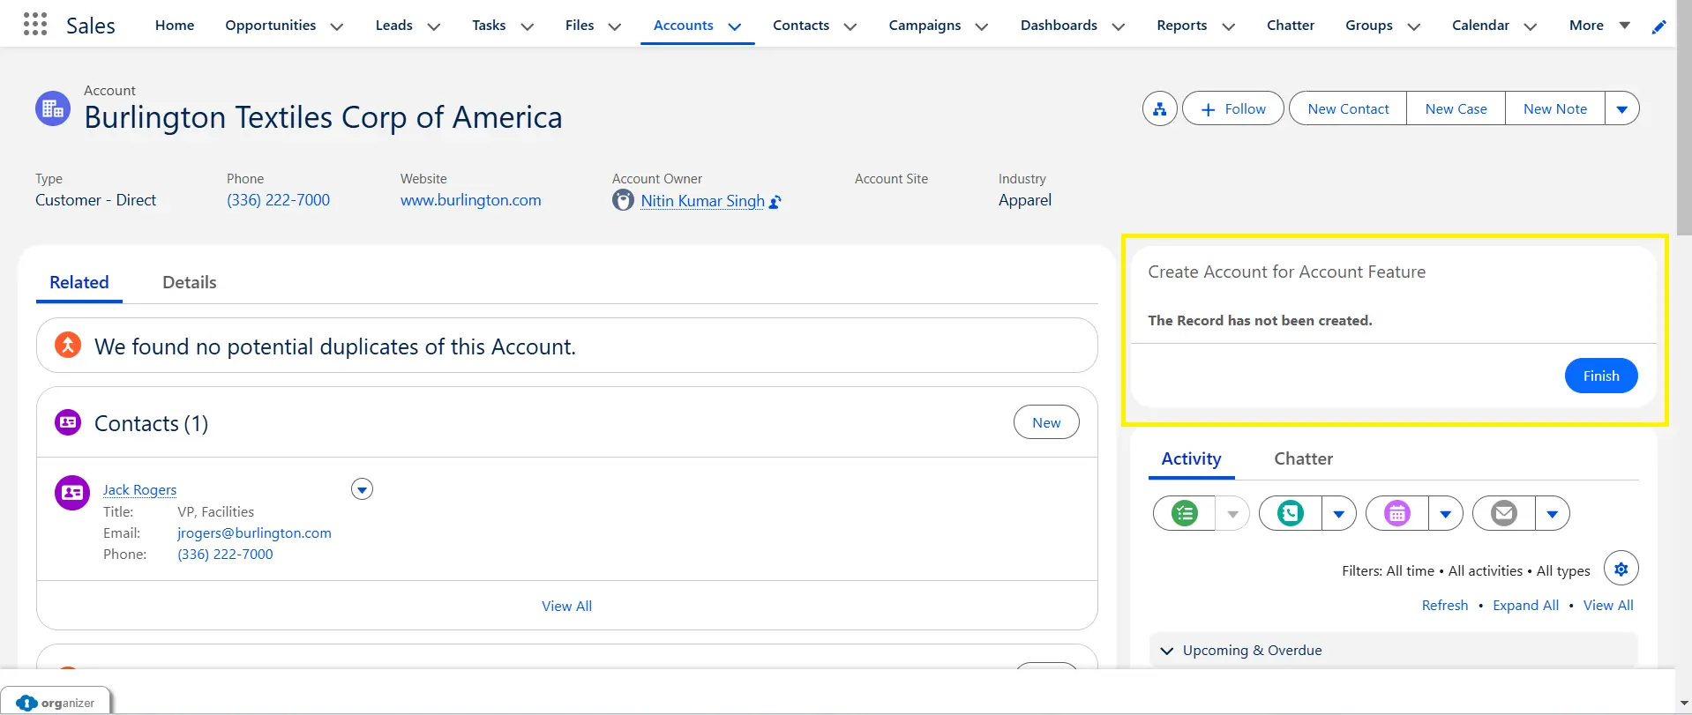Open the Opportunities navigation tab
The image size is (1692, 715).
pyautogui.click(x=270, y=26)
